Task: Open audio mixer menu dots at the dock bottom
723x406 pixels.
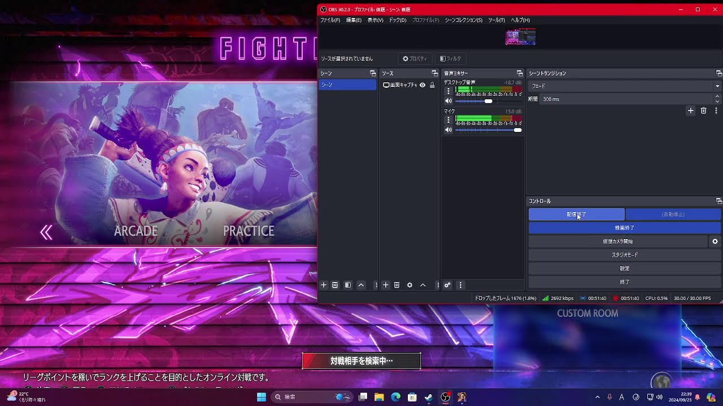Action: coord(460,285)
